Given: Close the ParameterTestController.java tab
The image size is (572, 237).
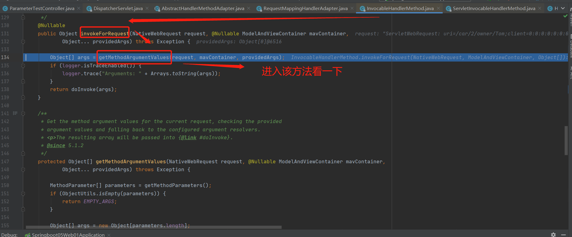Looking at the screenshot, I should 79,8.
